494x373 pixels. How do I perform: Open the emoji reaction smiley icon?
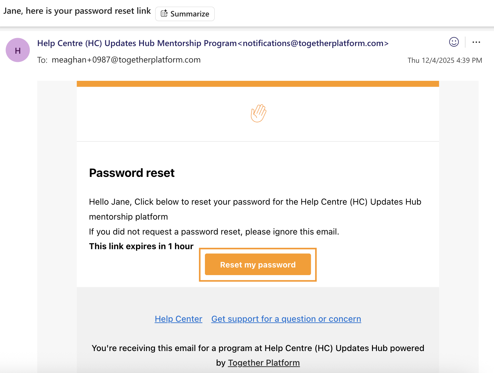[454, 42]
